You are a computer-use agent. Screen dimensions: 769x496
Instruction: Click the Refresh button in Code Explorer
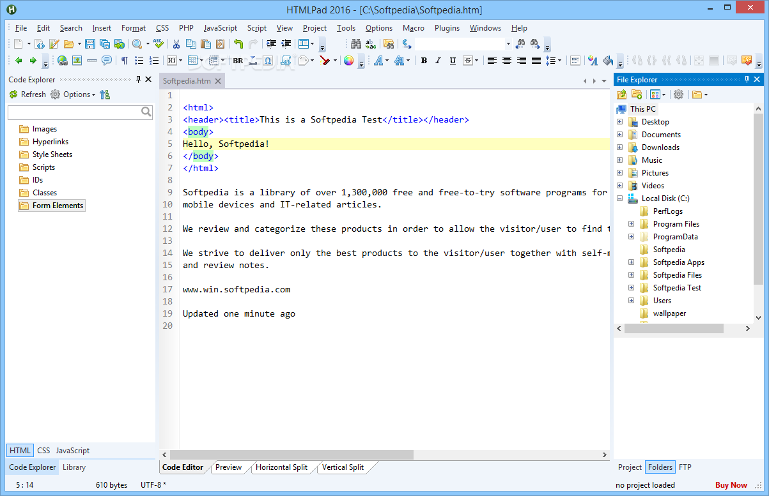[27, 94]
